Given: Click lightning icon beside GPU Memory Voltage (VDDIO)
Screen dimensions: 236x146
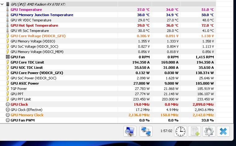Looking at the screenshot, I should [x=7, y=41].
